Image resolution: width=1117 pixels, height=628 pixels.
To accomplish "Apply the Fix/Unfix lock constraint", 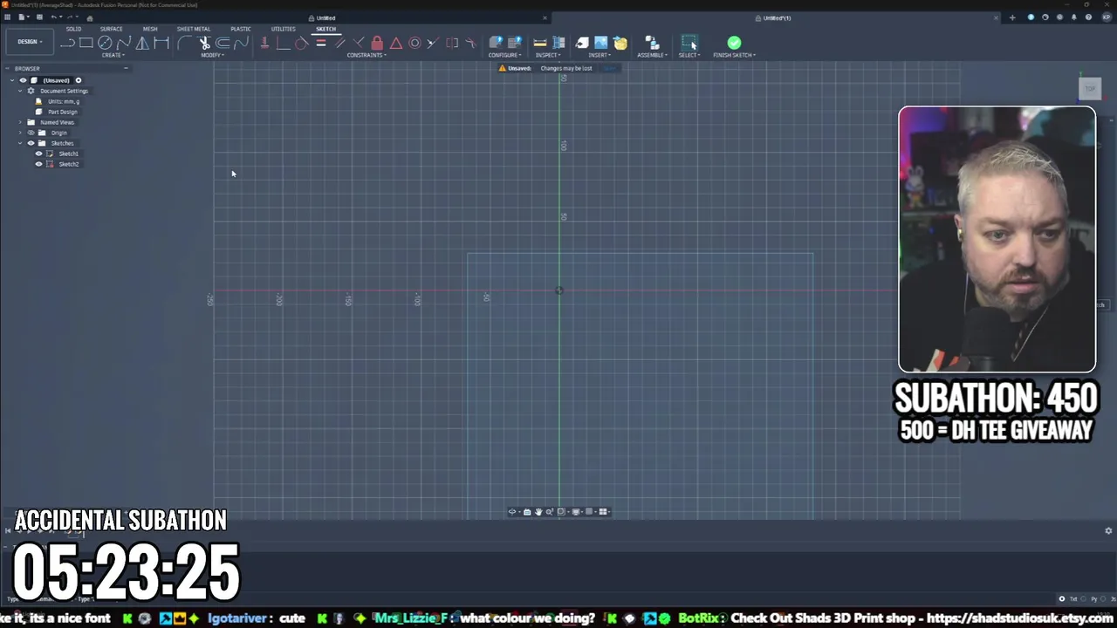I will coord(377,43).
